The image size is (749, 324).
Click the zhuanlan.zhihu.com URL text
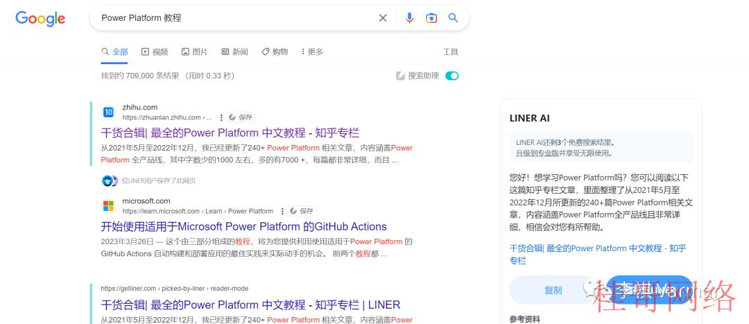[167, 117]
